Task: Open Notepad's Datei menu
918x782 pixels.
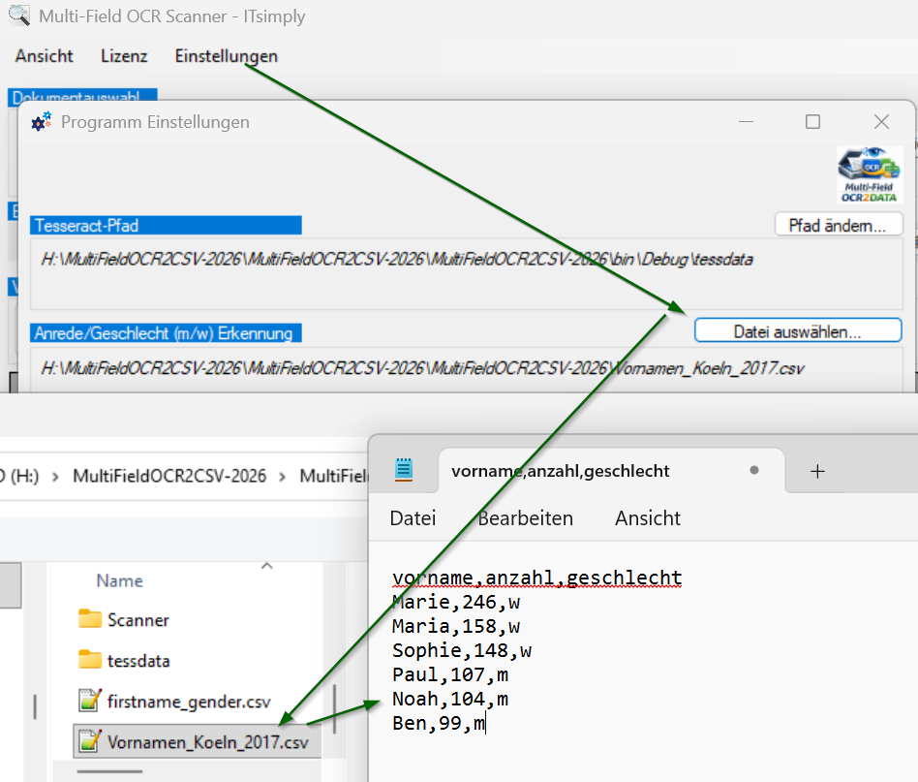Action: [x=413, y=518]
